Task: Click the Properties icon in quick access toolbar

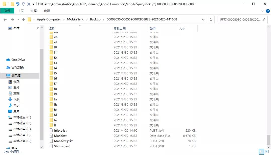Action: pyautogui.click(x=4, y=4)
